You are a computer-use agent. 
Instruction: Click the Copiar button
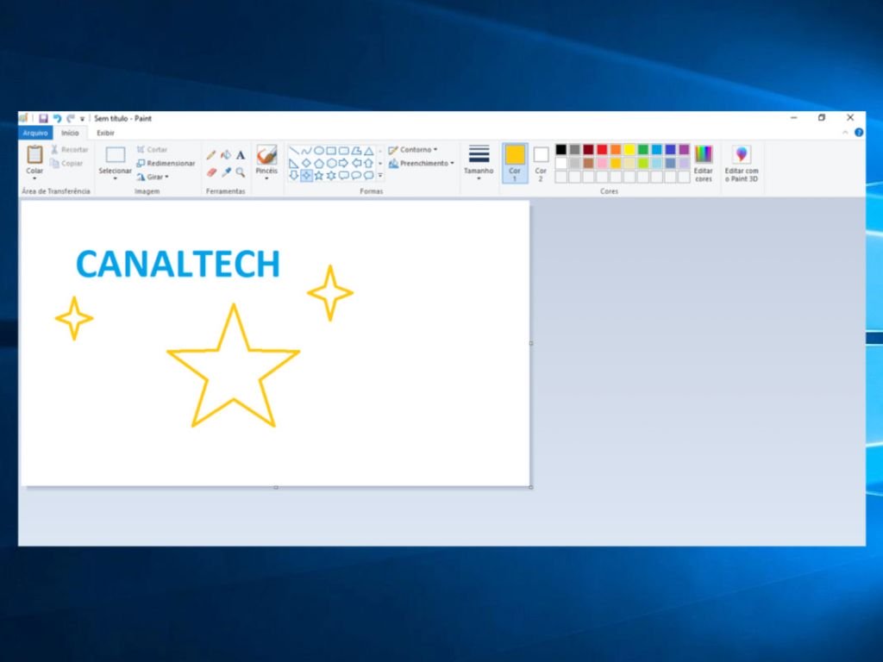click(x=67, y=163)
